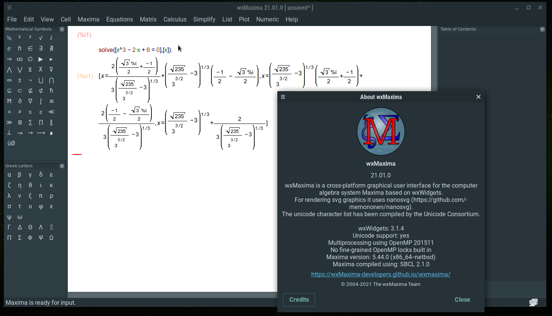Insert the not-equal ≠ symbol
The image size is (552, 316).
coord(20,112)
